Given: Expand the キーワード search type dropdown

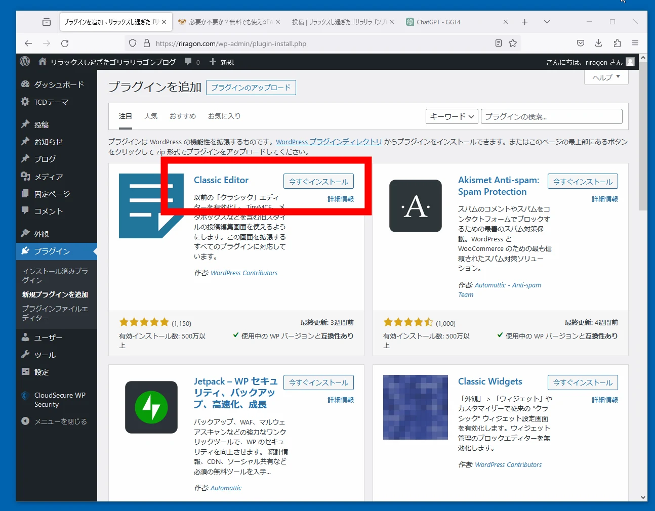Looking at the screenshot, I should tap(452, 117).
